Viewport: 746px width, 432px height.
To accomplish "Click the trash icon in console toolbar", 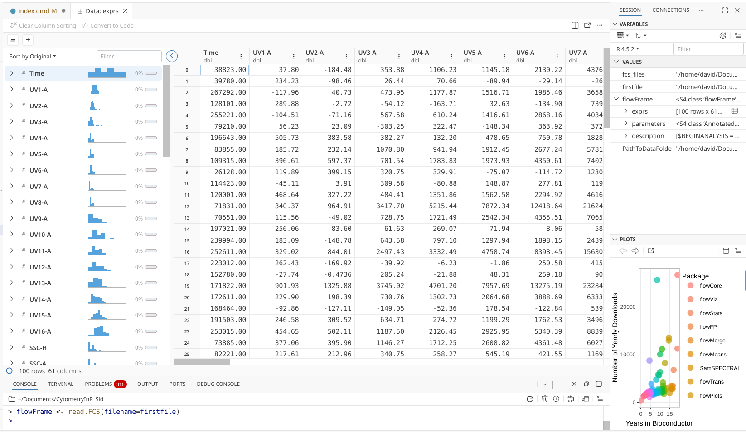I will click(x=544, y=399).
